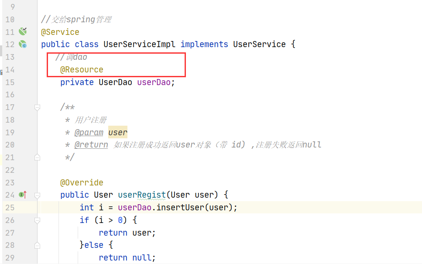Collapse the Javadoc comment using the fold arrow
The width and height of the screenshot is (422, 264).
(x=37, y=107)
